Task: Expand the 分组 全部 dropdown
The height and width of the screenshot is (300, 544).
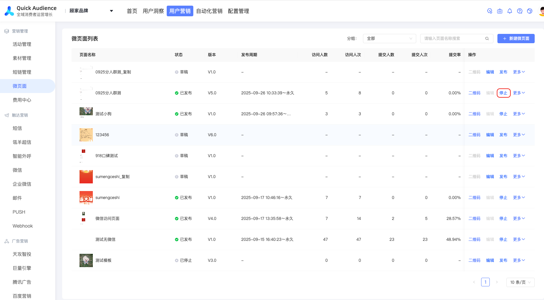Action: click(389, 39)
